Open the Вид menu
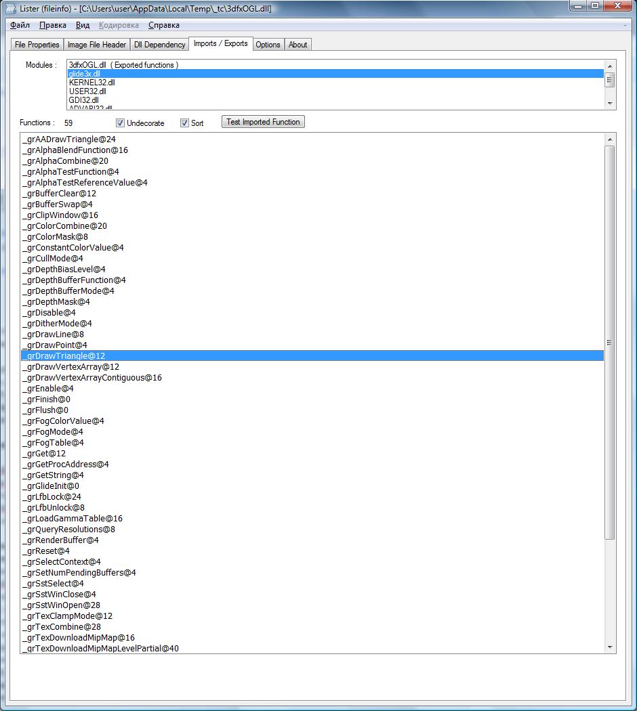The width and height of the screenshot is (637, 711). pyautogui.click(x=83, y=25)
